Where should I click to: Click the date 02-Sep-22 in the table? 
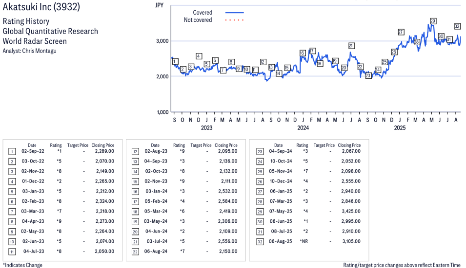tap(33, 151)
